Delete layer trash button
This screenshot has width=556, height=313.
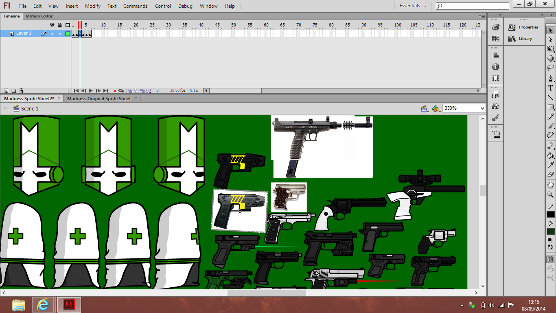[22, 91]
